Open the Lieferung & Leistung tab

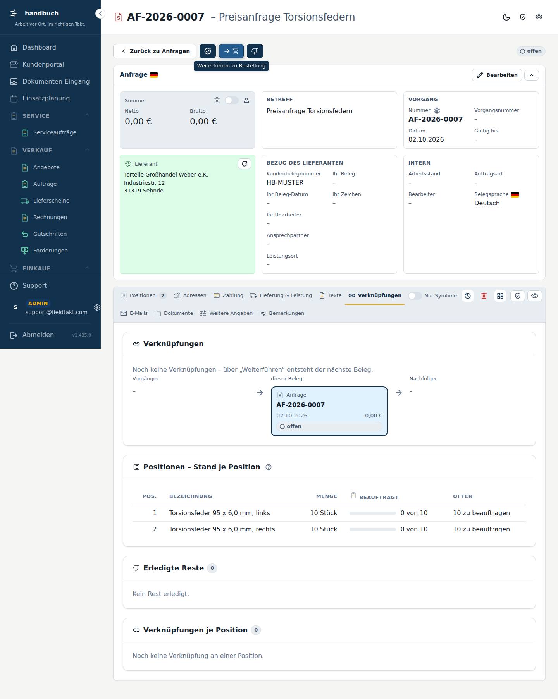[x=281, y=295]
